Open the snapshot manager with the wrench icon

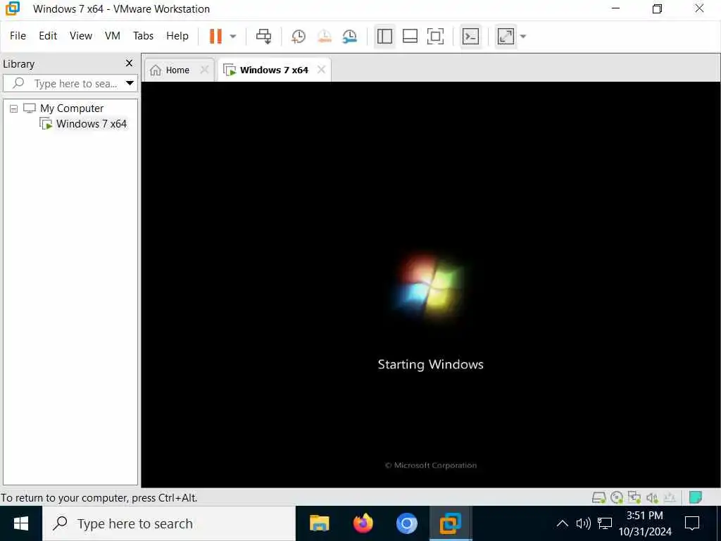pos(349,37)
